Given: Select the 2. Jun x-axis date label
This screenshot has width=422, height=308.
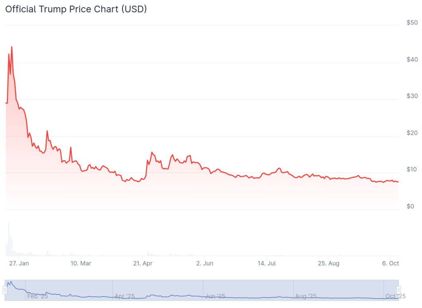Looking at the screenshot, I should tap(205, 263).
